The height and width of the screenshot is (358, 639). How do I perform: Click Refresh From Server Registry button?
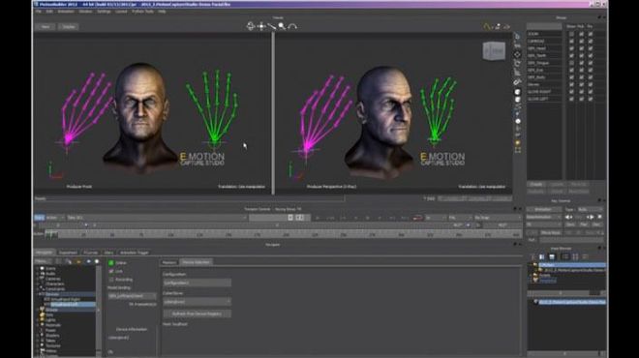coord(198,314)
